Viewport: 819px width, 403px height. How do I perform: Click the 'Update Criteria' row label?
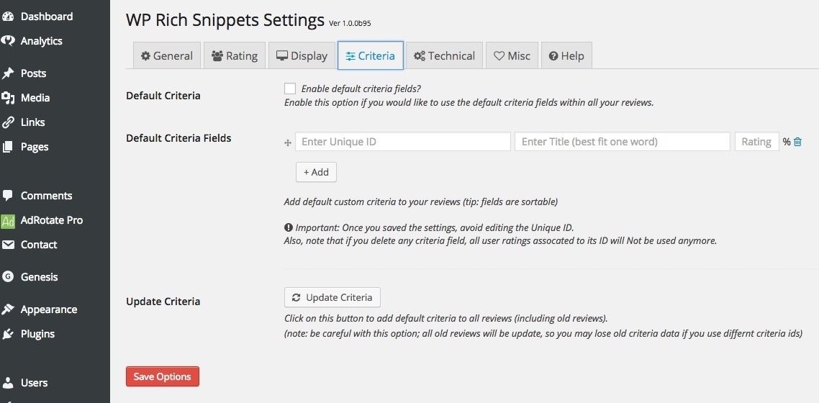163,302
